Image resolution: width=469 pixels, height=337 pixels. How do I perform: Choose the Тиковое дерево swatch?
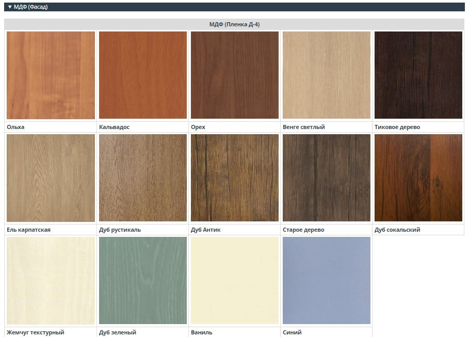coord(418,75)
